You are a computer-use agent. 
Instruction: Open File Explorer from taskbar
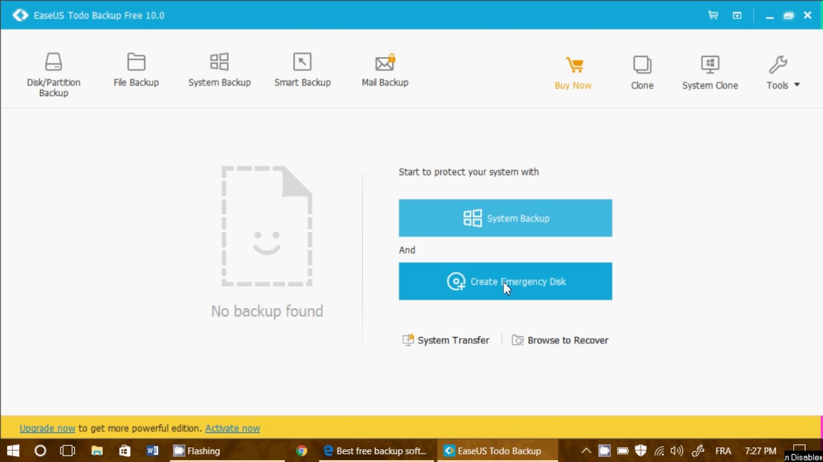point(96,450)
